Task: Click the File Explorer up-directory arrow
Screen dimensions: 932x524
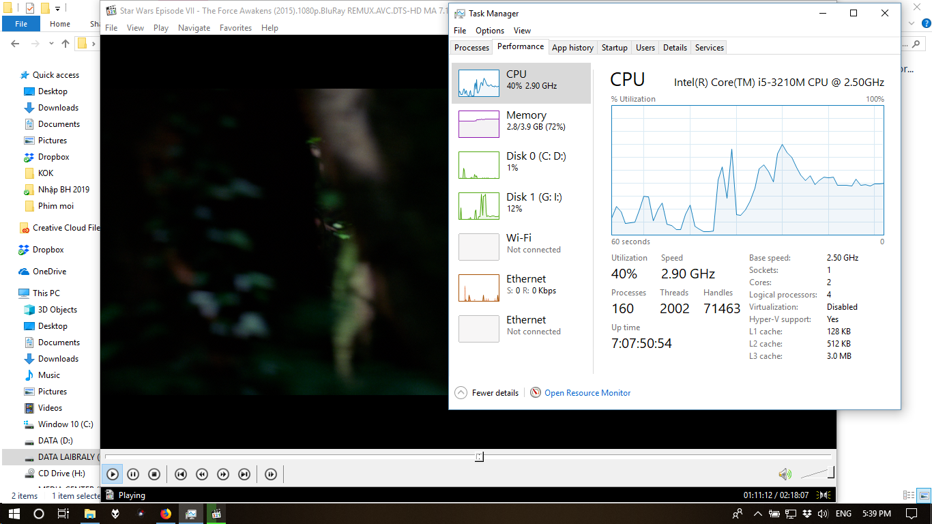Action: pyautogui.click(x=65, y=43)
